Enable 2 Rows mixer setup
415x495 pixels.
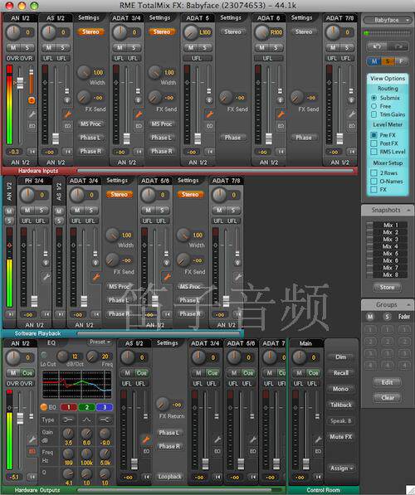(373, 173)
